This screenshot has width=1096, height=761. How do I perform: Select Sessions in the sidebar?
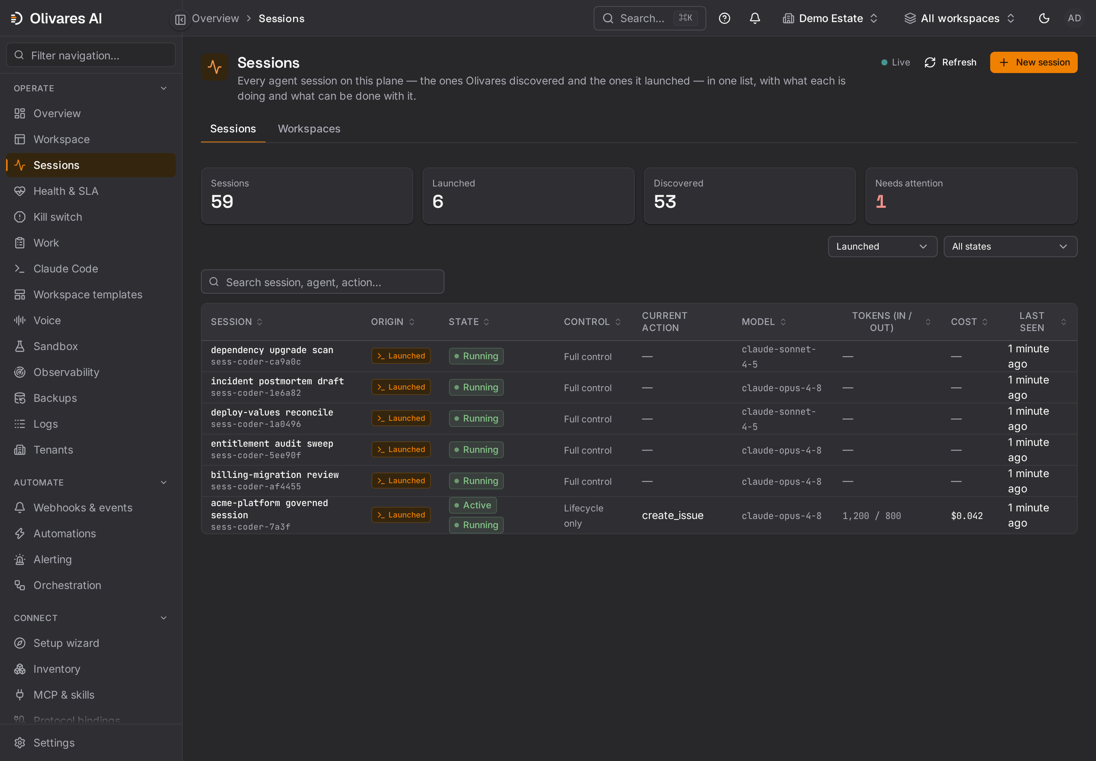[91, 165]
